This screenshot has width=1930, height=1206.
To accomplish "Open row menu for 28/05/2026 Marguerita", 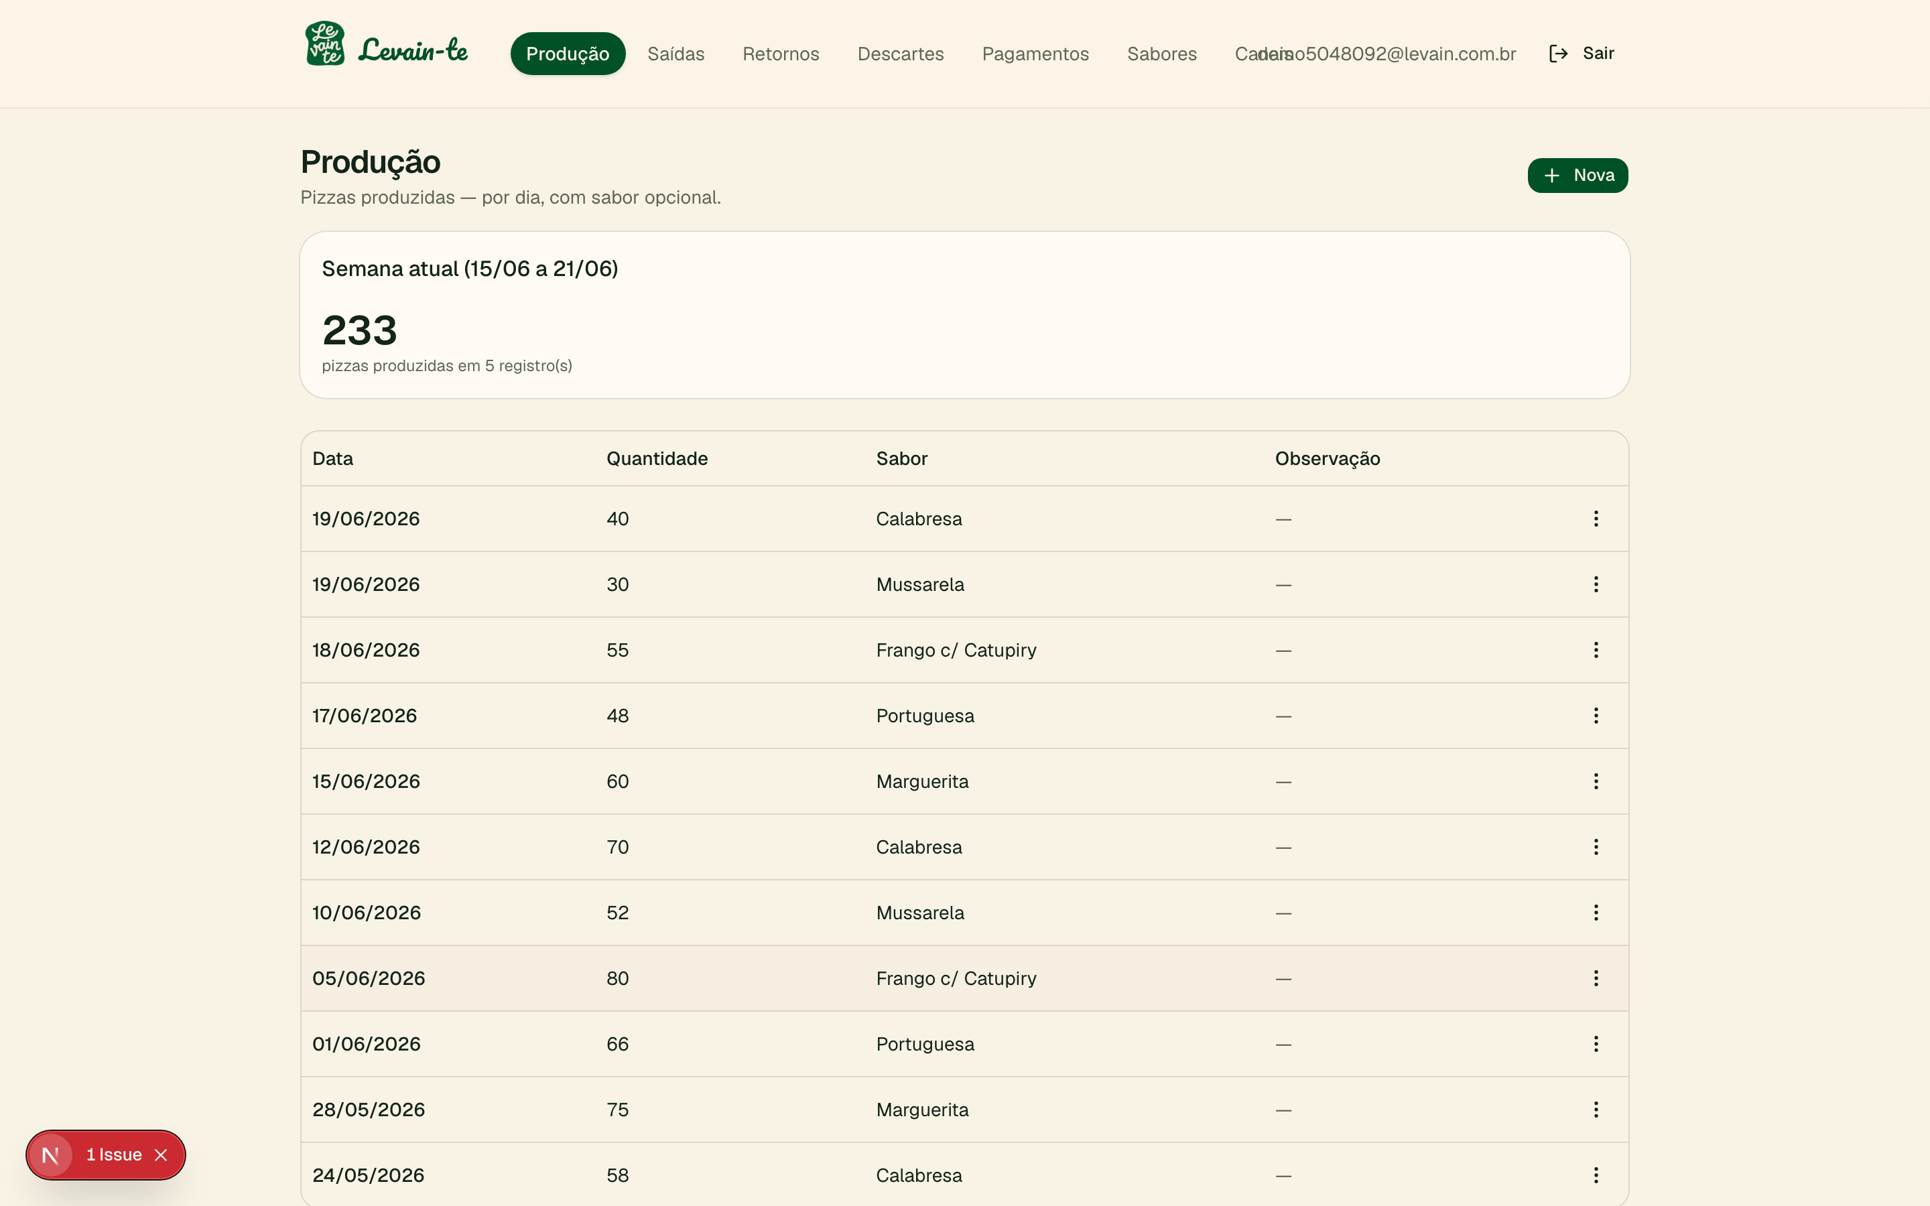I will [1596, 1110].
